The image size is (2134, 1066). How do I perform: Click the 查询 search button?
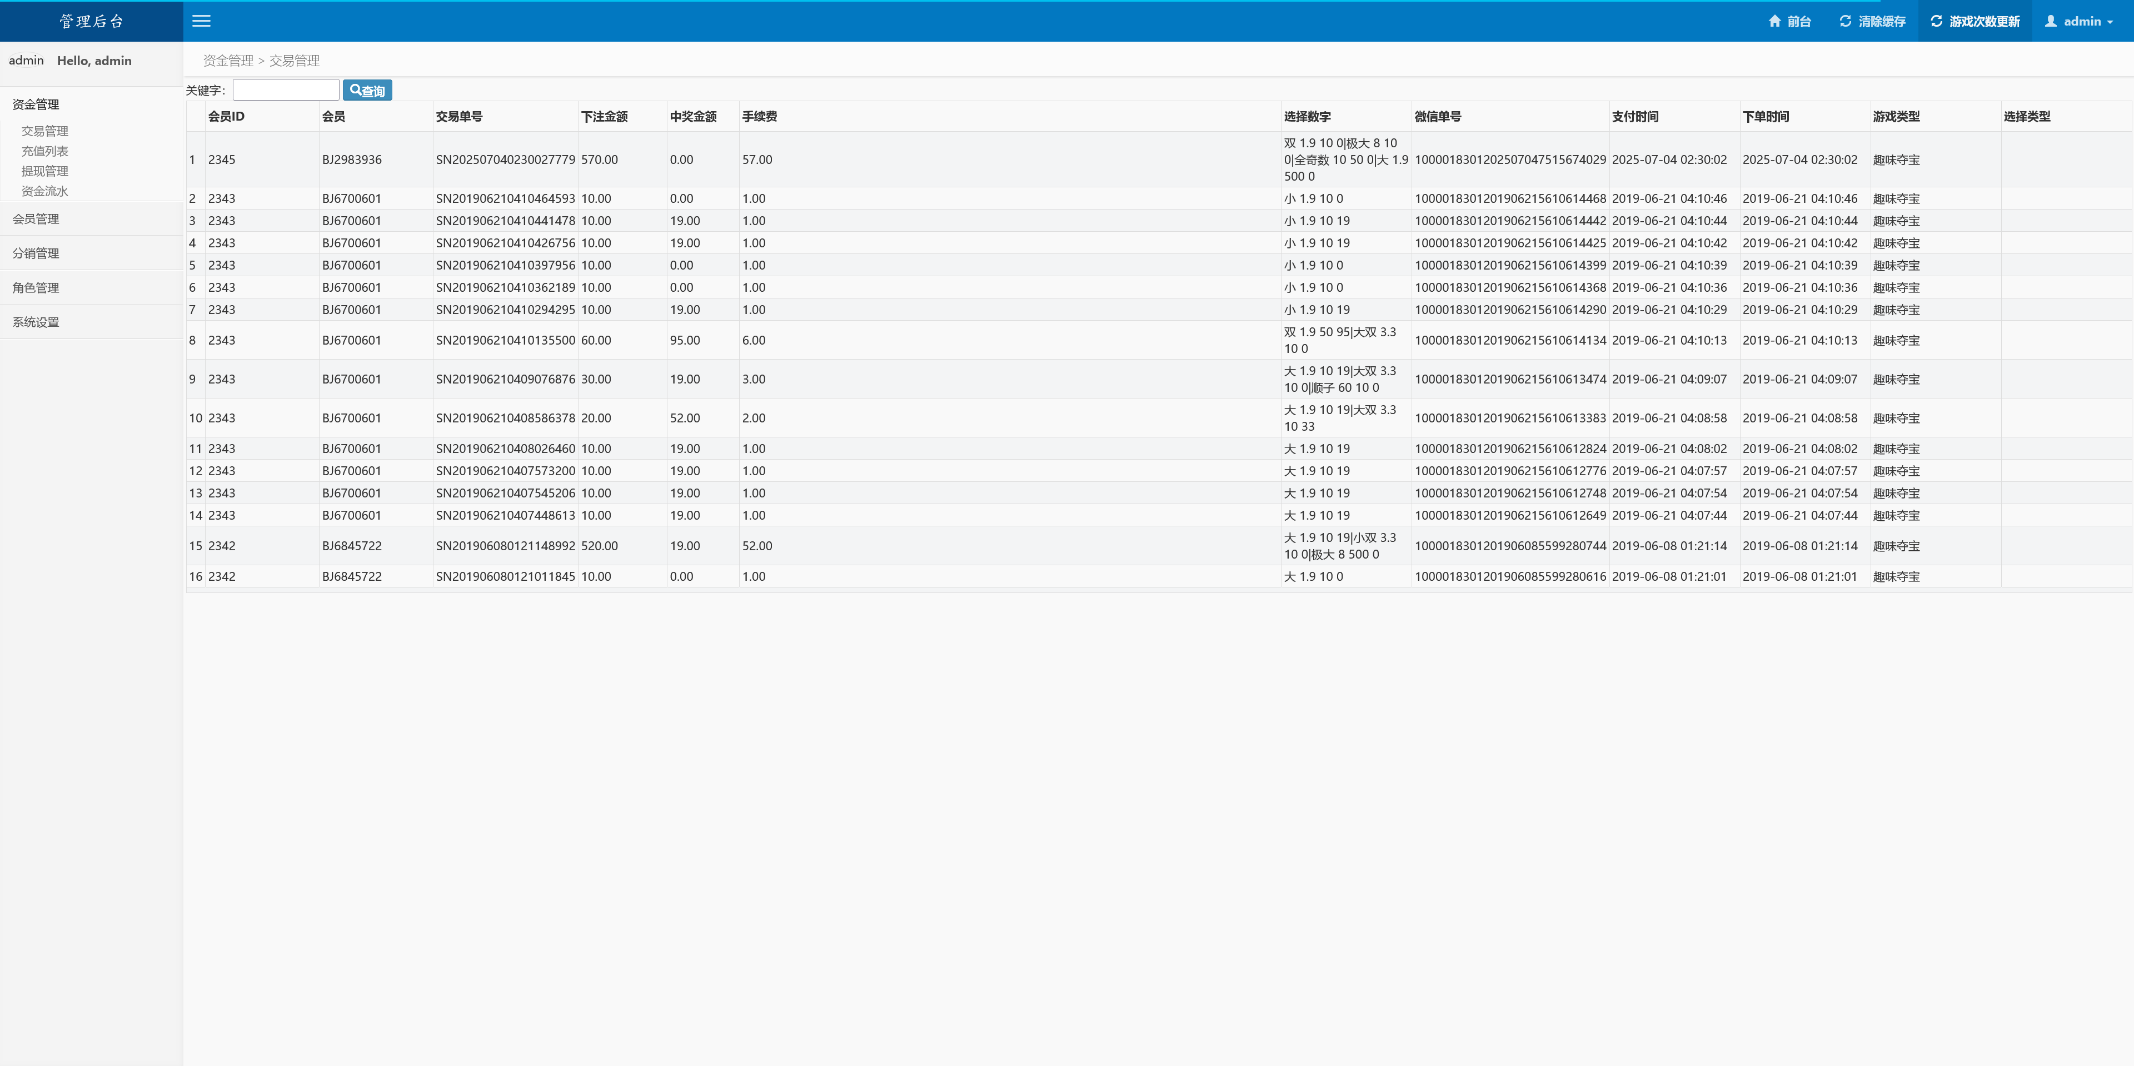(367, 90)
